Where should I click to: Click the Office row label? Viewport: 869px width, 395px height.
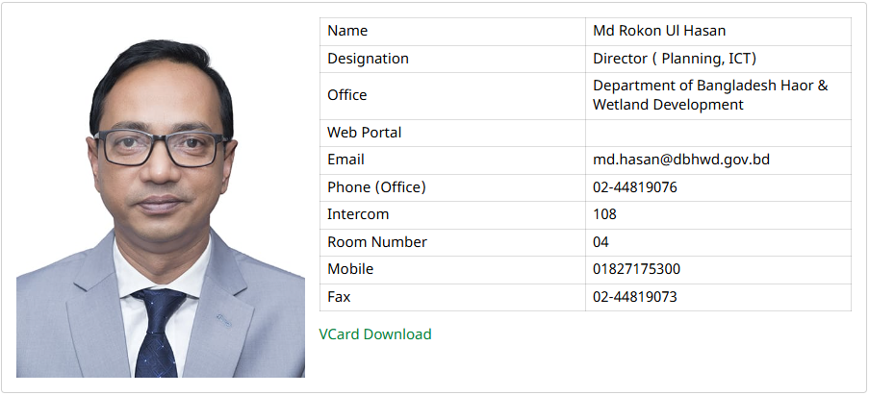point(346,95)
